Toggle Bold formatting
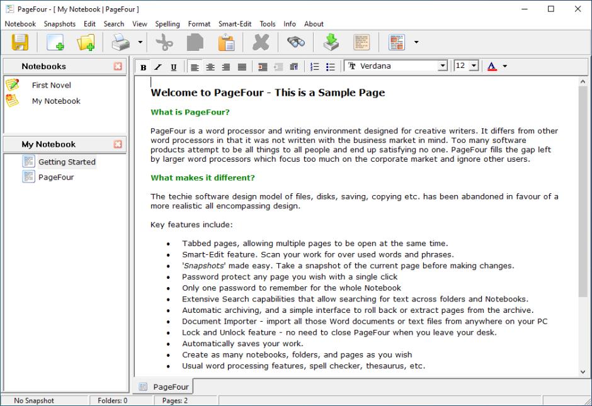The width and height of the screenshot is (592, 406). pos(143,67)
